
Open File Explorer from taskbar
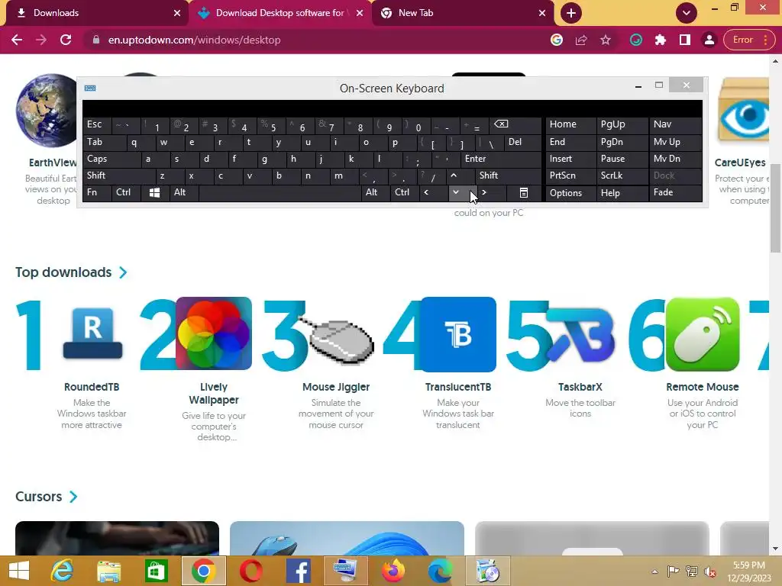coord(108,571)
